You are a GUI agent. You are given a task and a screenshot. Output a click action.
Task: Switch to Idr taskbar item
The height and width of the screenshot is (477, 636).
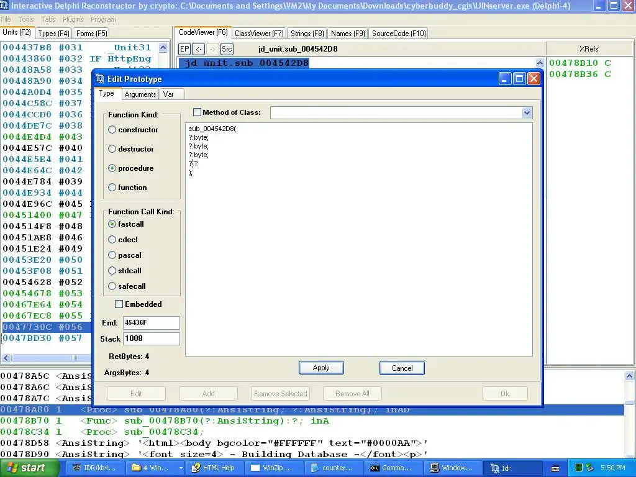(x=511, y=468)
